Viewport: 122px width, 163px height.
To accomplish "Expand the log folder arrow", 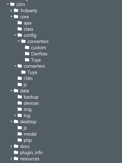I will (15, 115).
